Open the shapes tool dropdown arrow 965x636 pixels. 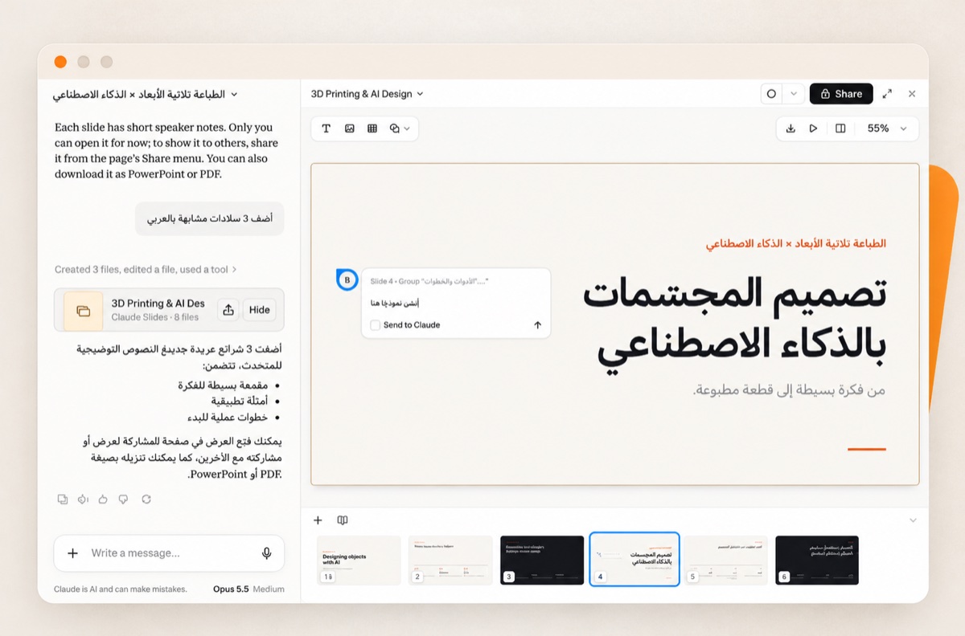point(407,128)
